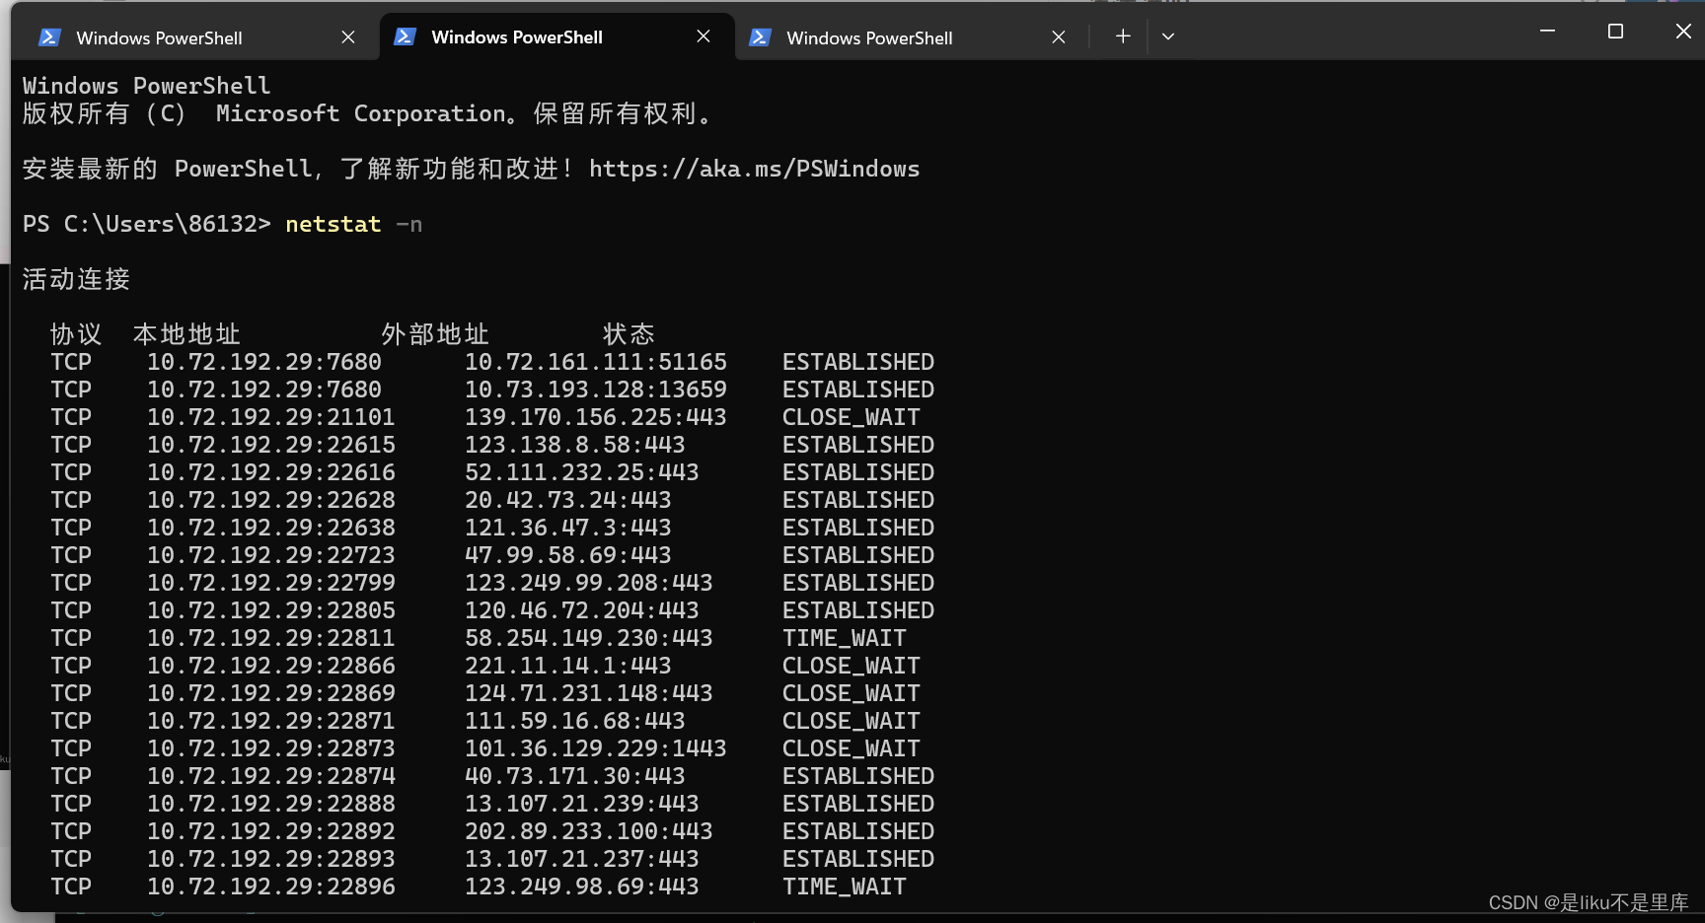Select the second Windows PowerShell tab
Screen dimensions: 1705x923
[x=557, y=36]
